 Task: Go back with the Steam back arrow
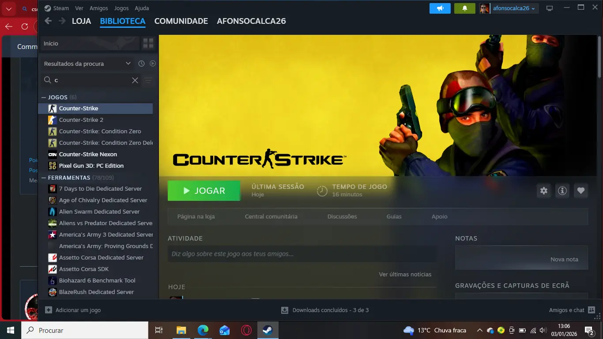tap(48, 21)
